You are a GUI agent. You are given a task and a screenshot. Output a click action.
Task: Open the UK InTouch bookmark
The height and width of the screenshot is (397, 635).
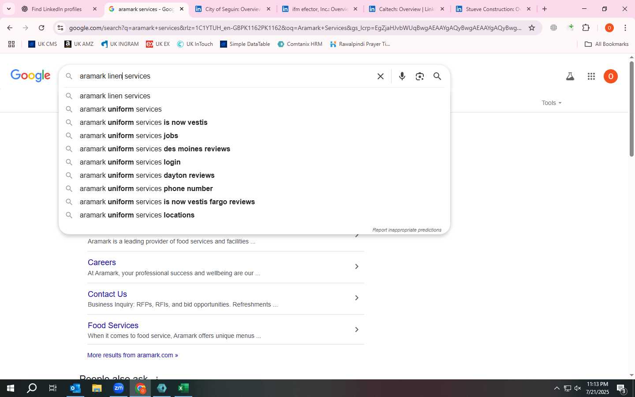click(x=195, y=44)
